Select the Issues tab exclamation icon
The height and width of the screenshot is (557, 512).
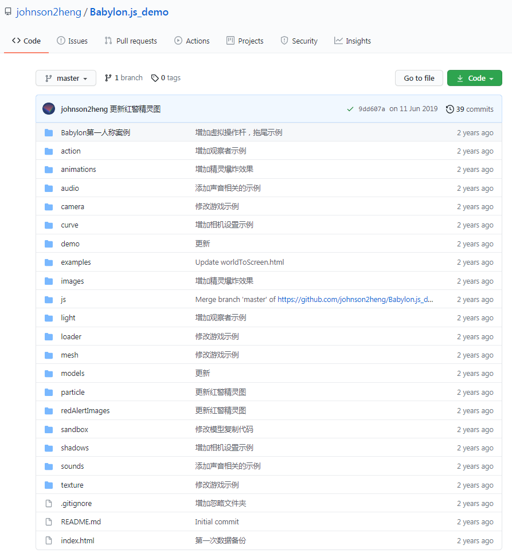(62, 41)
